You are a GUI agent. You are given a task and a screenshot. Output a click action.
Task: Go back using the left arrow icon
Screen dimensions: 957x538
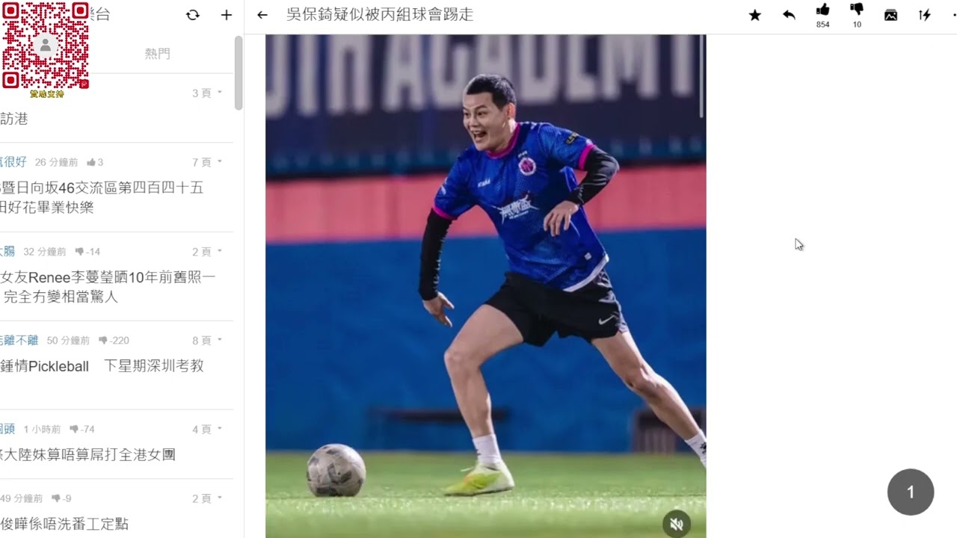(262, 15)
